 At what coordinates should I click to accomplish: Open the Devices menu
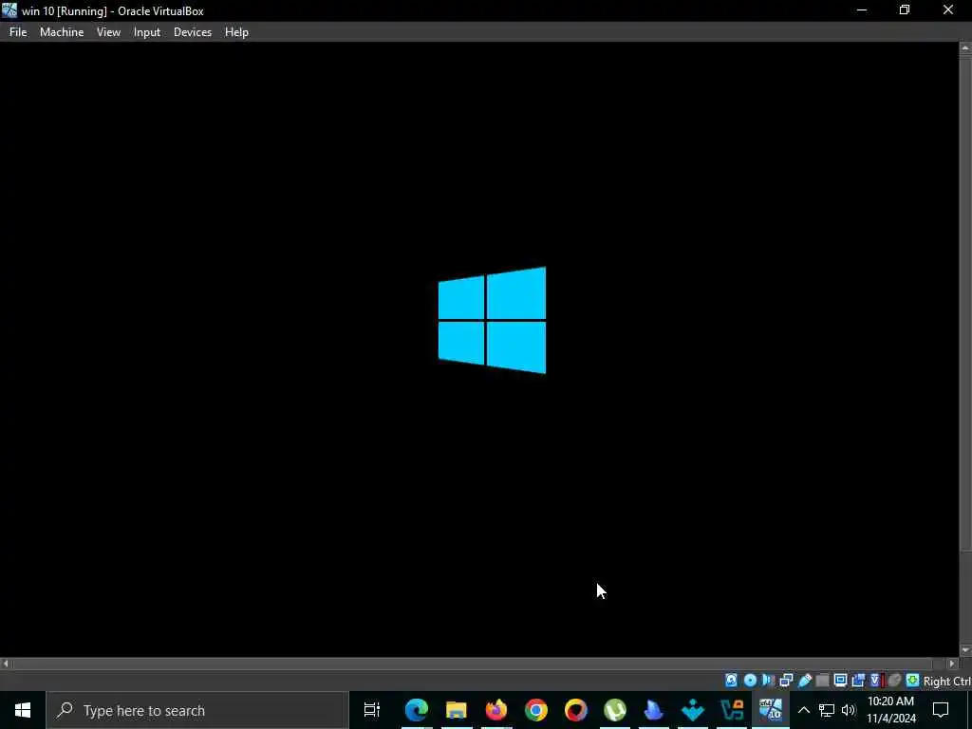click(x=192, y=32)
